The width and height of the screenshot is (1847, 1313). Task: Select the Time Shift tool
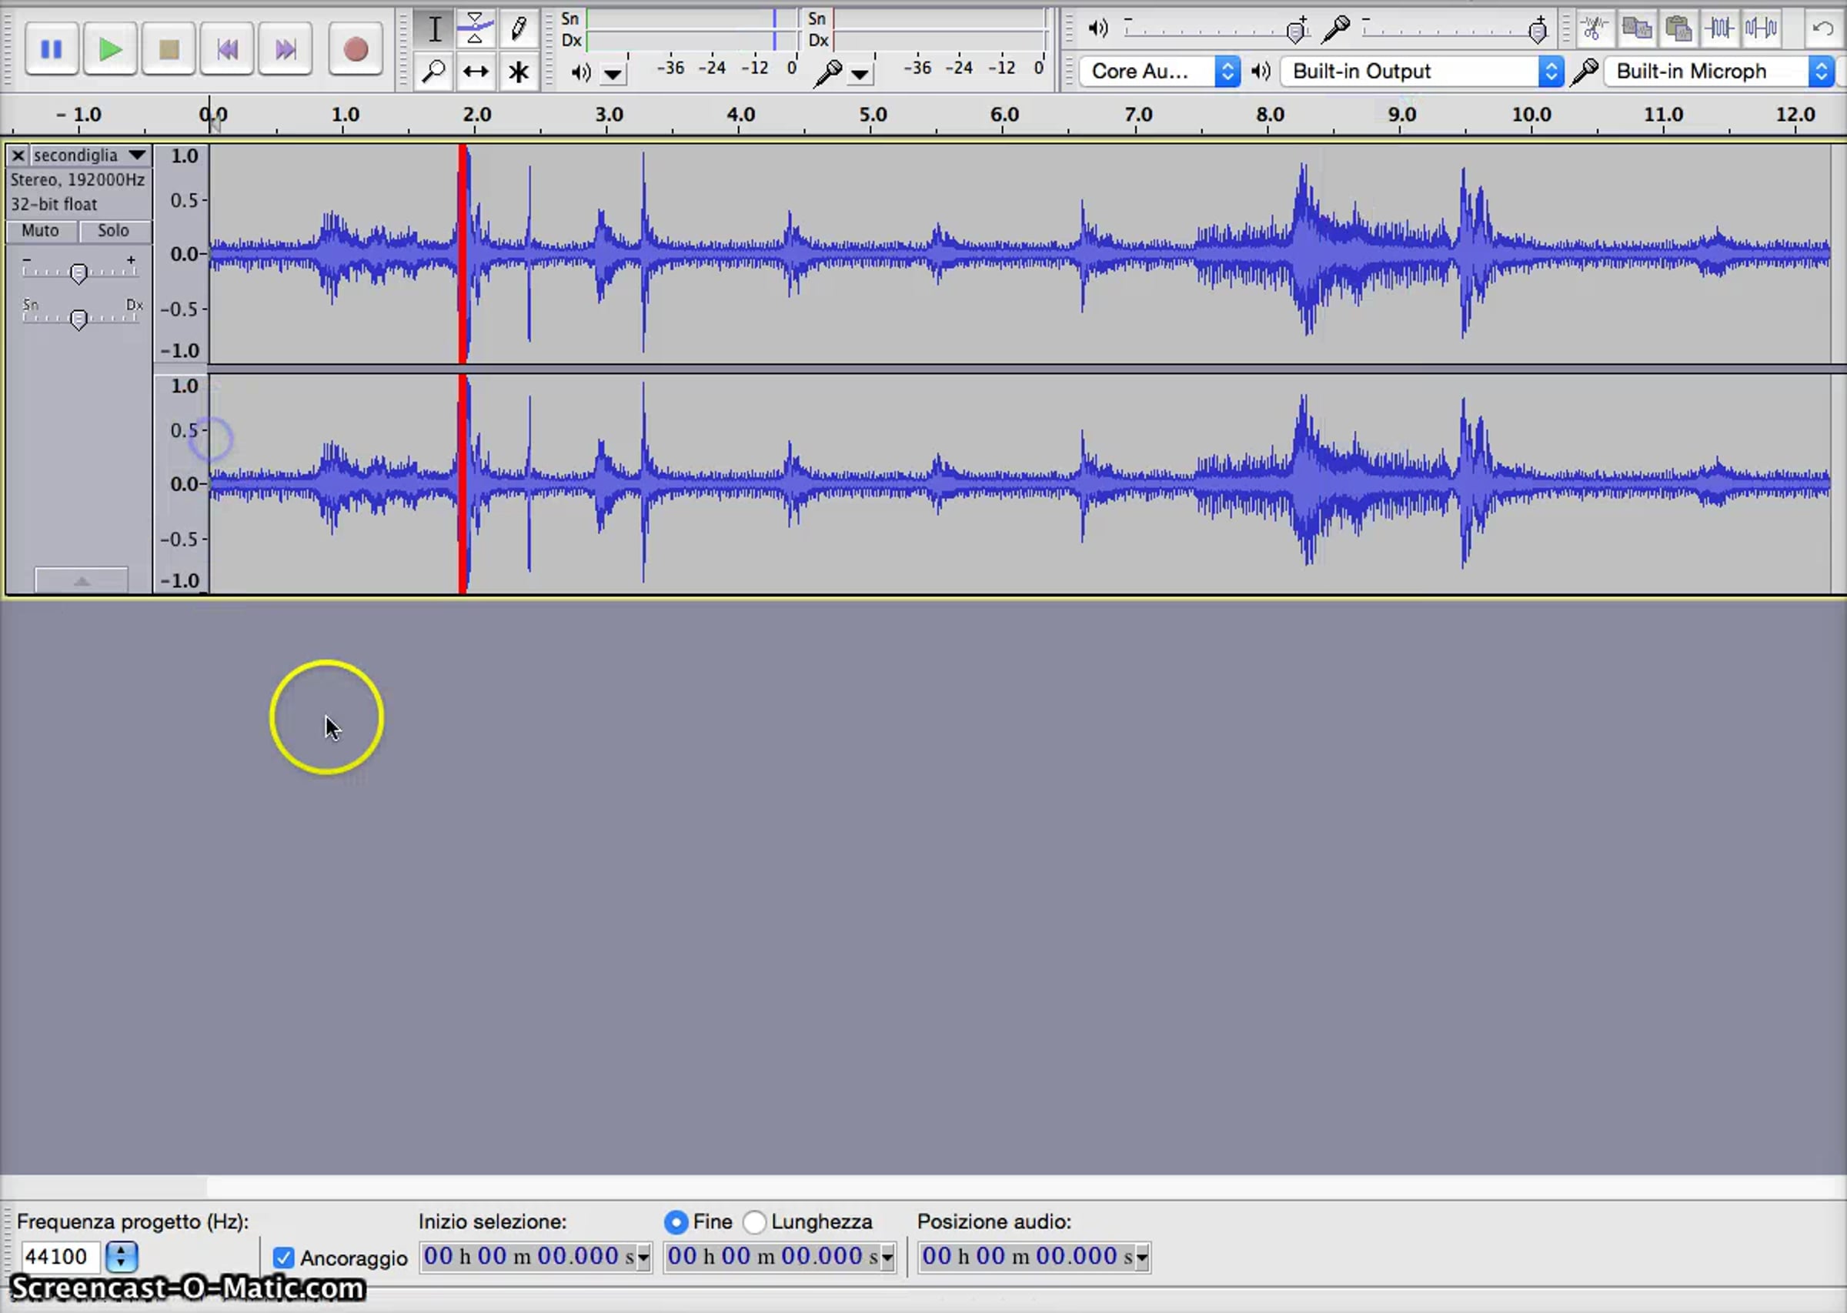point(476,72)
